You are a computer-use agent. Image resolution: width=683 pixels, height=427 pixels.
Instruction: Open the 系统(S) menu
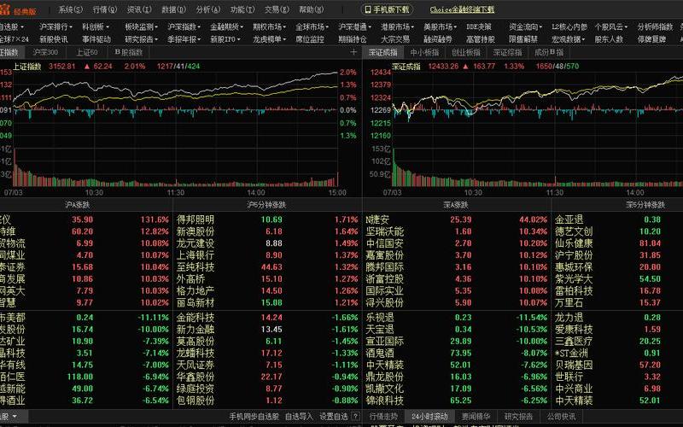click(x=71, y=9)
